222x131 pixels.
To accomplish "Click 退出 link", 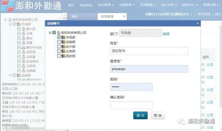I will click(x=218, y=14).
